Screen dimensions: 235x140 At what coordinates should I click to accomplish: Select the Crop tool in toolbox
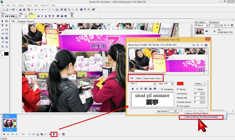[7, 38]
